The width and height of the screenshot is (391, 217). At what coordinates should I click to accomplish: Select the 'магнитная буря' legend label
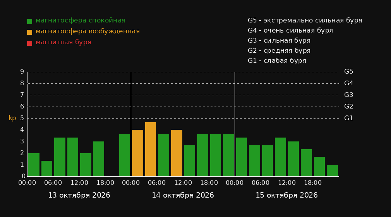point(63,42)
